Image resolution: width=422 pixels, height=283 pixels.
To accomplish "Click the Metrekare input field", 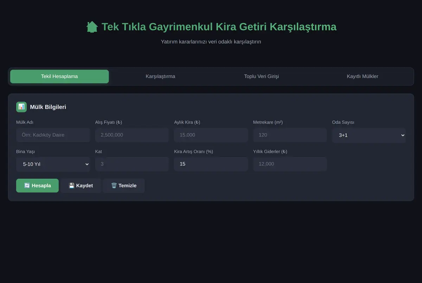I will (x=290, y=135).
